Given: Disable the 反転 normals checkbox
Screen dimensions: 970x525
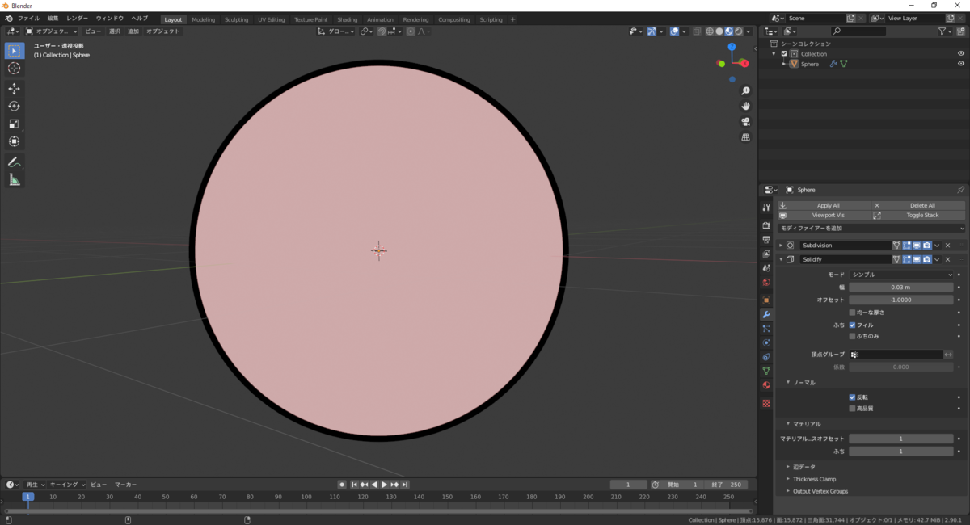Looking at the screenshot, I should click(x=852, y=397).
